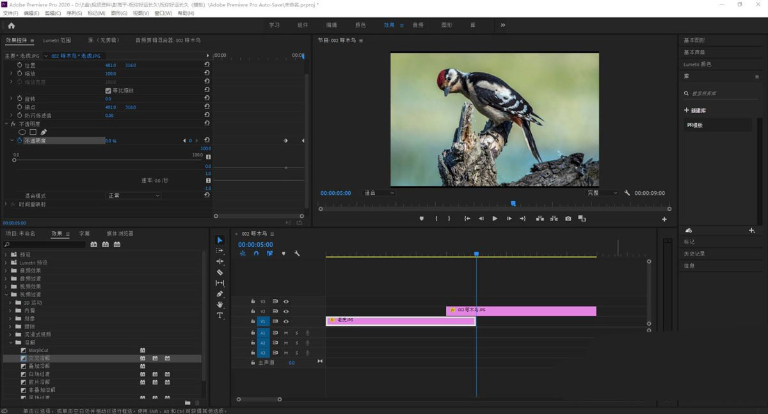Click the ellipse mask tool under 不透明度
768x414 pixels.
tap(22, 132)
